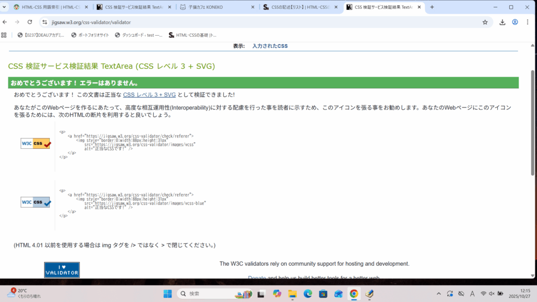Open the CSS レベル 3 + SVG link
537x302 pixels.
pos(149,95)
